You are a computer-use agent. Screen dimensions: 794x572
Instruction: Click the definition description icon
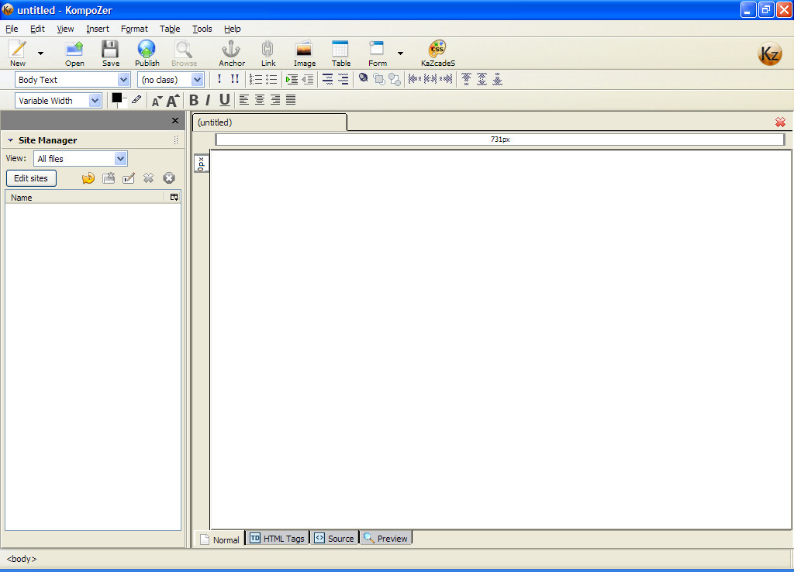[x=343, y=79]
